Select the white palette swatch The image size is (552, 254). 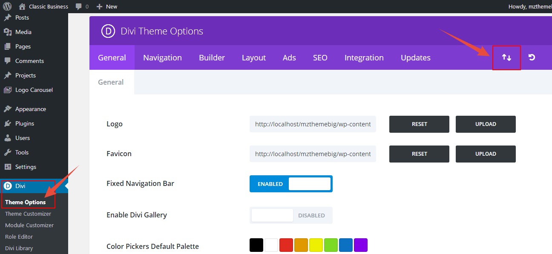pyautogui.click(x=271, y=245)
